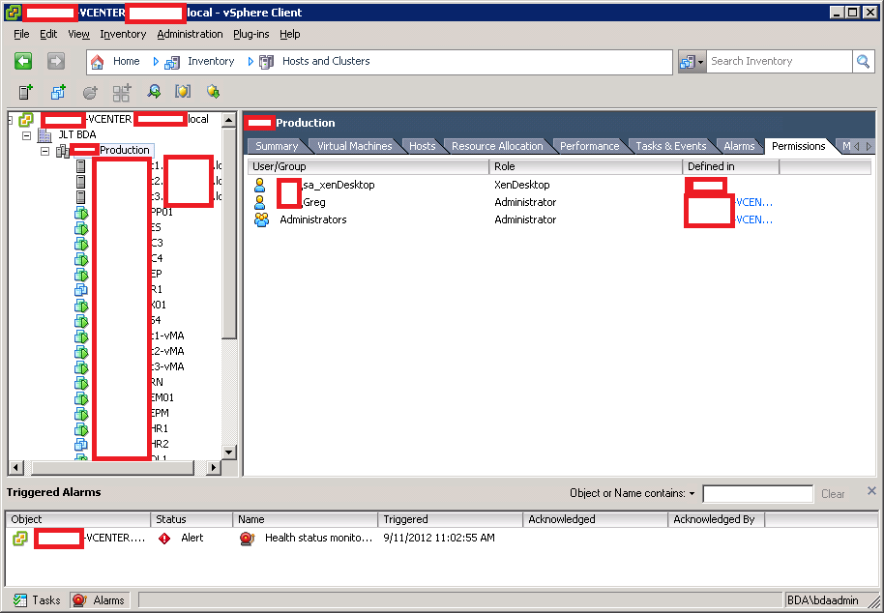Click the VM icon of the row ending X01

coord(81,305)
